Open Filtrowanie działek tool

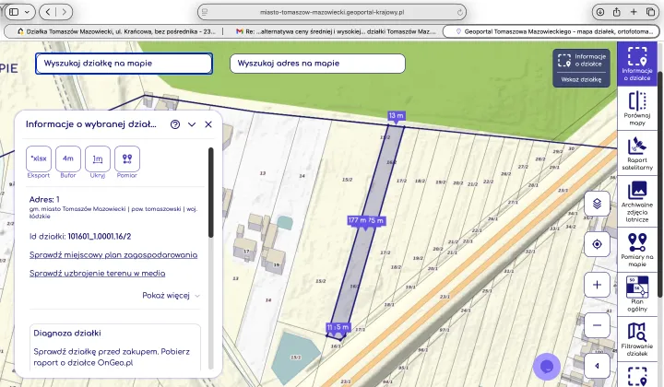point(637,339)
